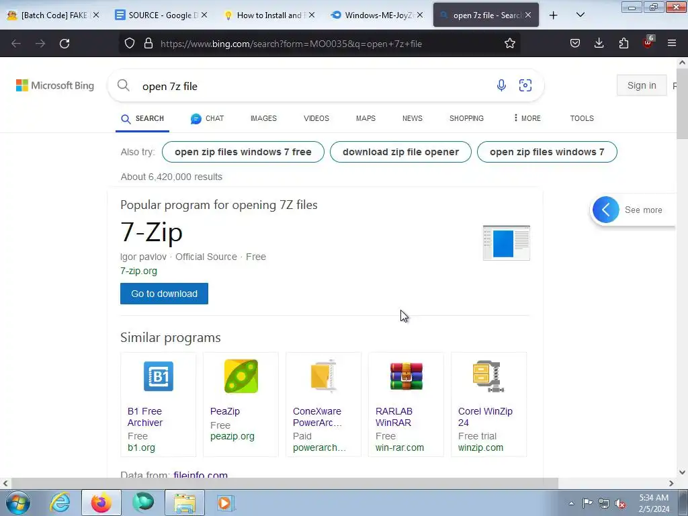Click the Corel WinZip icon
This screenshot has width=688, height=516.
click(x=488, y=376)
